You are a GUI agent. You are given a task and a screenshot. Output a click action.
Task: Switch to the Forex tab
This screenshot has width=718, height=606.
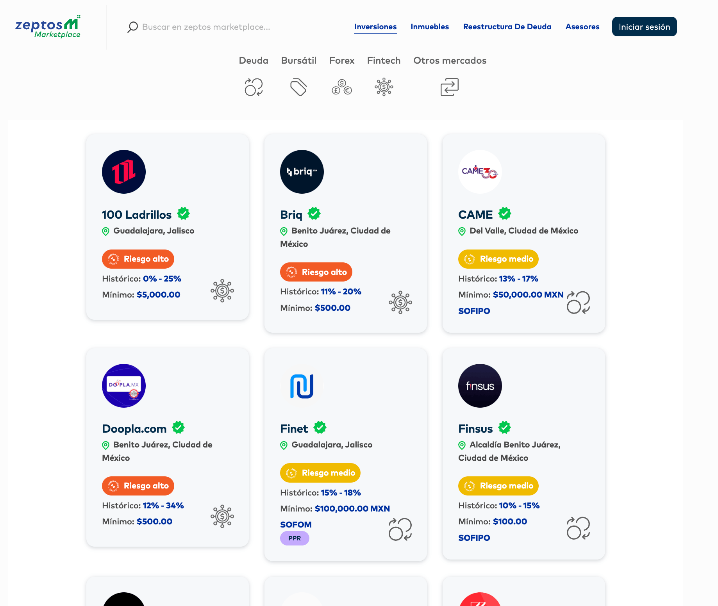pyautogui.click(x=342, y=61)
